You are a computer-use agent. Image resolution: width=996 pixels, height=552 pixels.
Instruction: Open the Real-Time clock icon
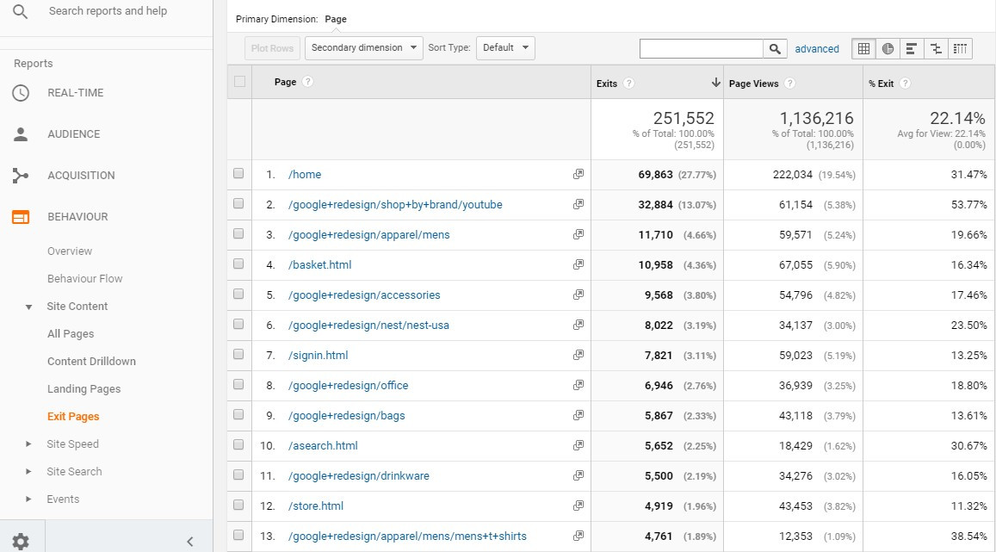click(x=21, y=93)
